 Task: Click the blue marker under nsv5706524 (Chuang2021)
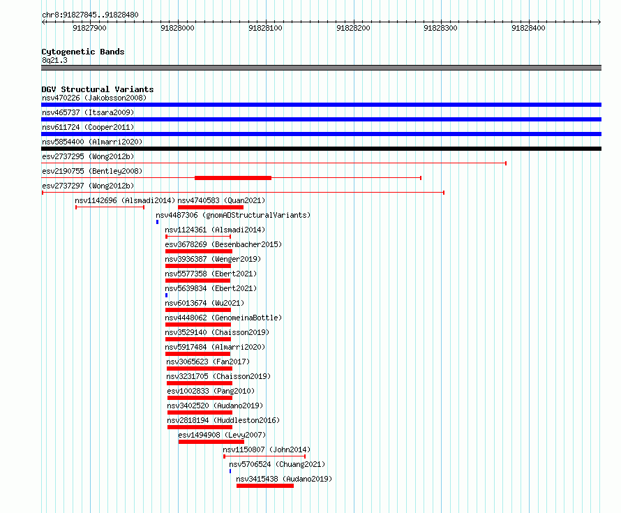(x=230, y=471)
